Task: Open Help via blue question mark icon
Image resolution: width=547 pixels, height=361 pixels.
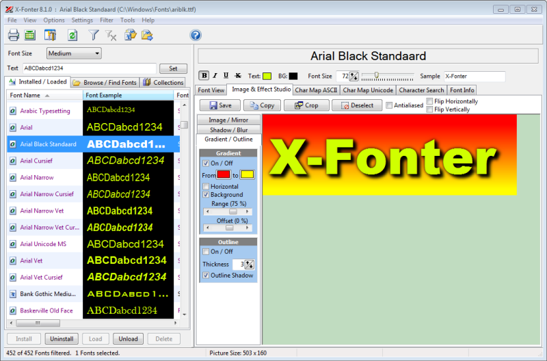Action: point(196,36)
